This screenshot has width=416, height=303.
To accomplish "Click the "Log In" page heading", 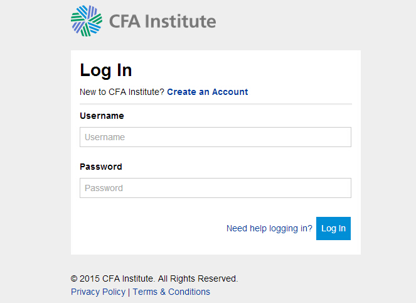I will [x=106, y=70].
